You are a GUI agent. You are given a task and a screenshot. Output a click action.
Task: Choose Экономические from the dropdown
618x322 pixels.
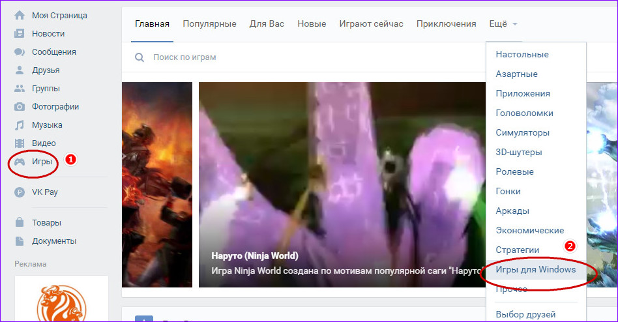click(530, 231)
